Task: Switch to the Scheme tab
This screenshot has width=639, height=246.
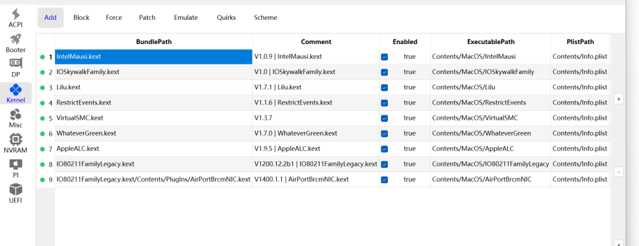Action: point(265,17)
